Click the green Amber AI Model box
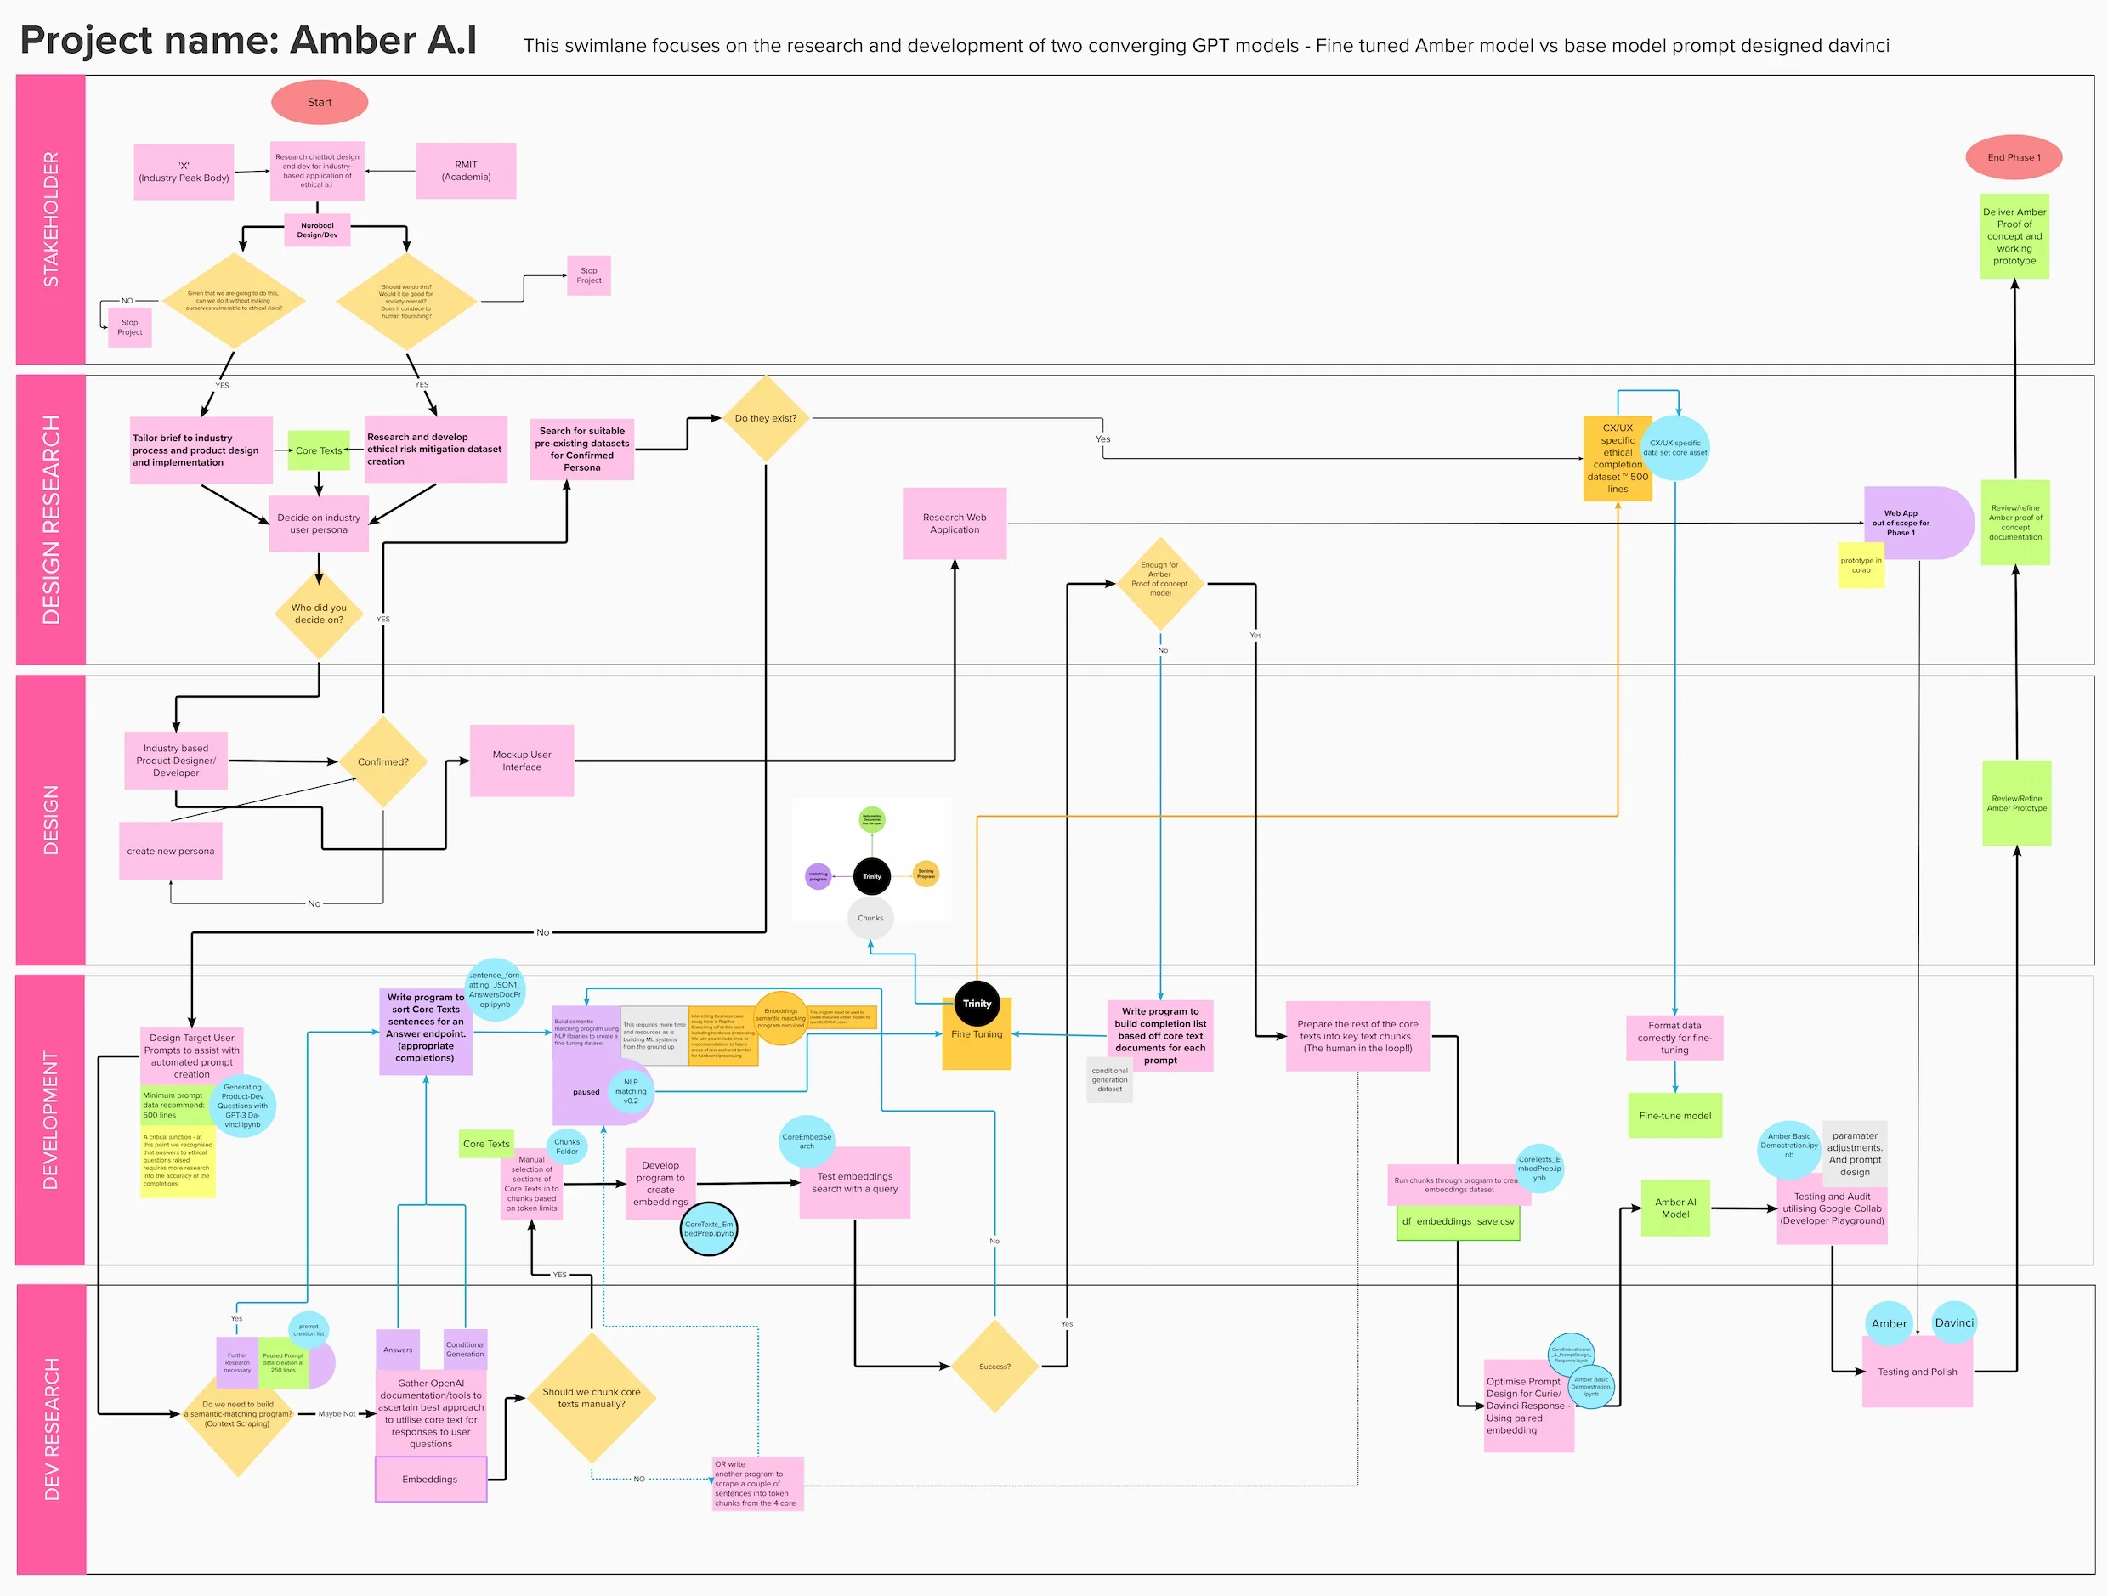Screen dimensions: 2108x1596 tap(1674, 1208)
